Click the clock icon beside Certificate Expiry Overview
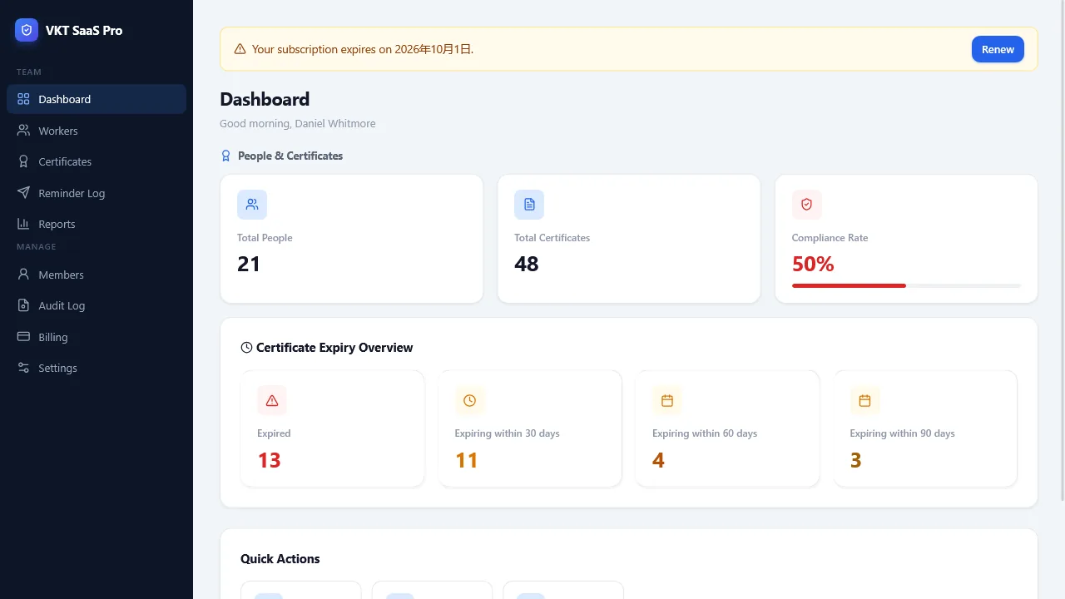Screen dimensions: 1065x599 click(x=246, y=348)
